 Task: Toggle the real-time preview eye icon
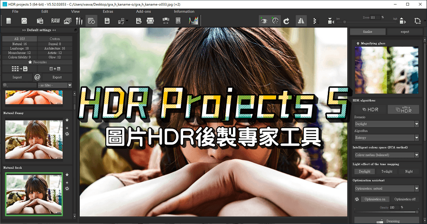tap(264, 21)
